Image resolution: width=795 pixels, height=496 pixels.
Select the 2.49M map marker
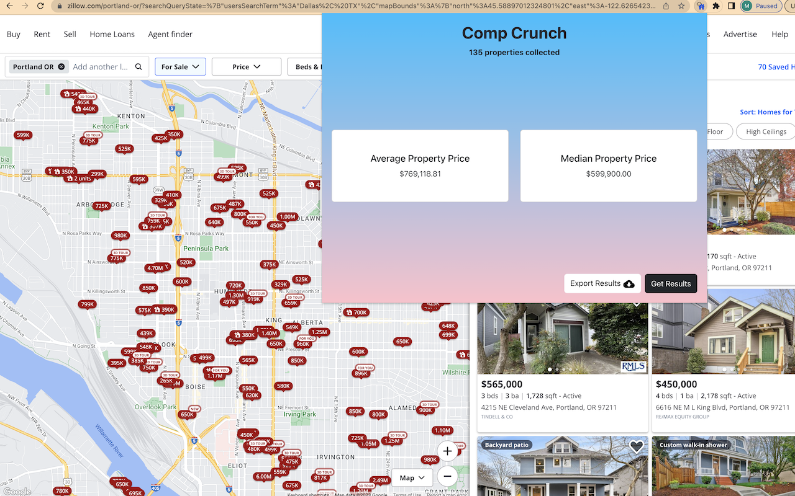(x=380, y=480)
